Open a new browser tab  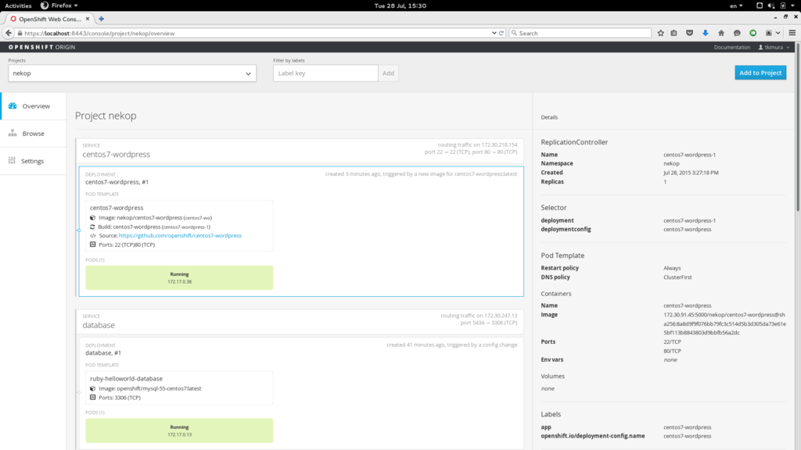pyautogui.click(x=101, y=19)
